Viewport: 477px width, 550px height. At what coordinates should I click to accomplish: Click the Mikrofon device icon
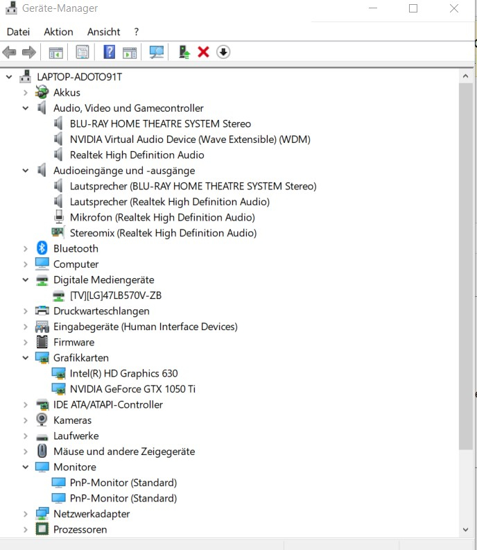[x=59, y=217]
